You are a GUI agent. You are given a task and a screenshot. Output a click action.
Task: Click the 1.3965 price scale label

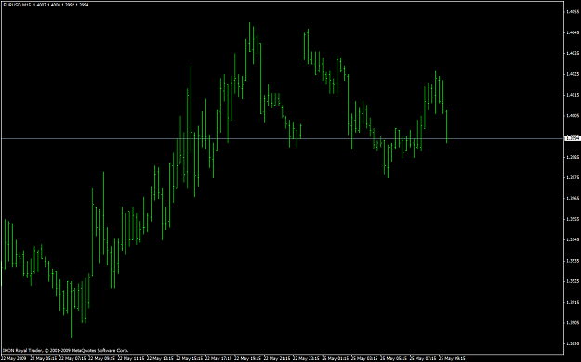click(x=573, y=199)
